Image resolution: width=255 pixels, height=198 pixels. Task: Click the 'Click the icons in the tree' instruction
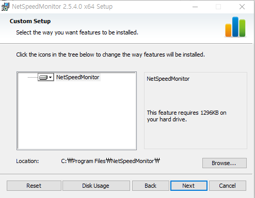pos(110,55)
